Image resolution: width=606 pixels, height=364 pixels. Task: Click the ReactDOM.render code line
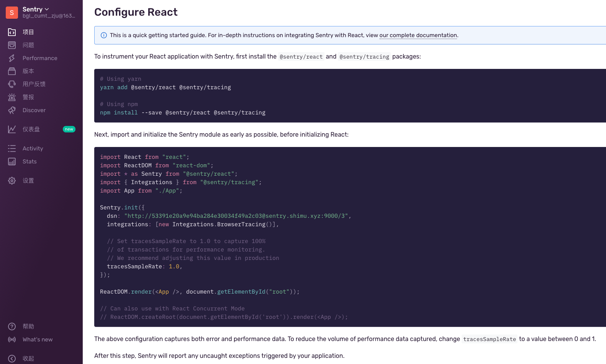[200, 292]
